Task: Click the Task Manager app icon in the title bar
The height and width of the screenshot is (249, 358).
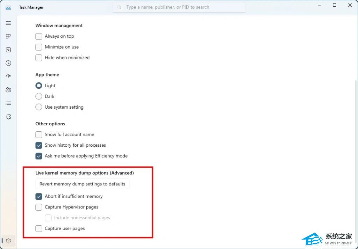Action: point(8,7)
